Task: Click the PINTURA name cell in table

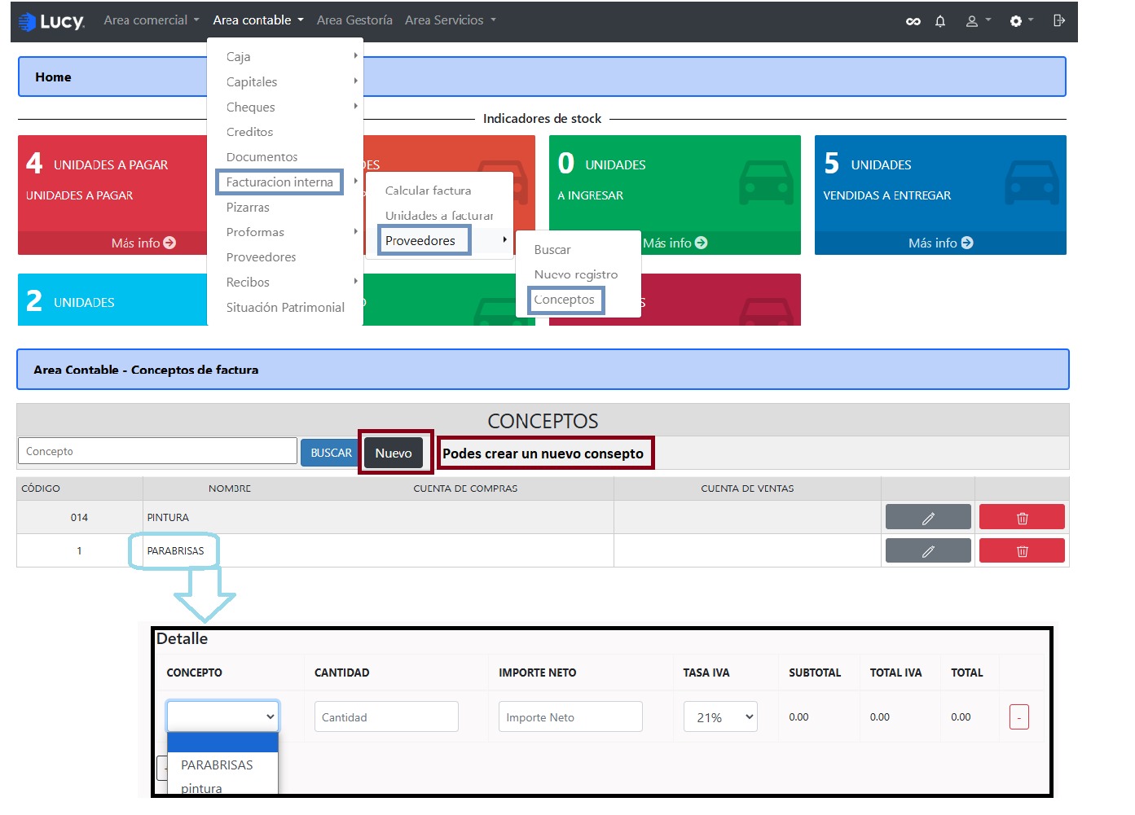Action: [168, 518]
